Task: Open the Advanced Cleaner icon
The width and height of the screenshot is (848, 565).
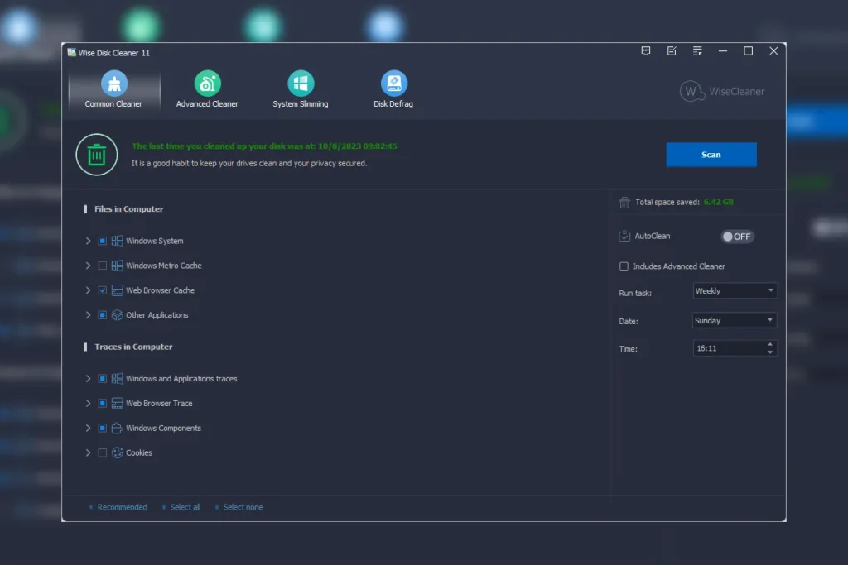Action: click(x=207, y=84)
